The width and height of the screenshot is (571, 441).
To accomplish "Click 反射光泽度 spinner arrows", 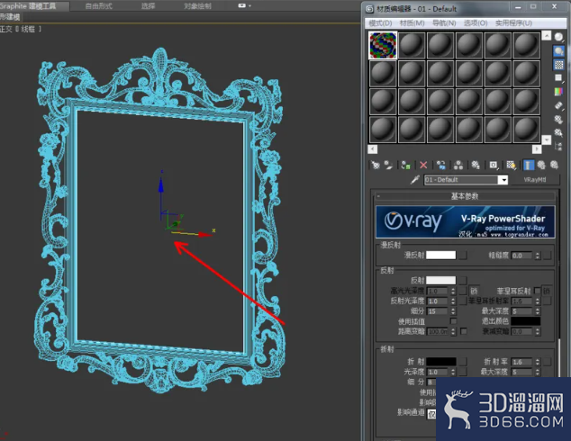I will (453, 301).
